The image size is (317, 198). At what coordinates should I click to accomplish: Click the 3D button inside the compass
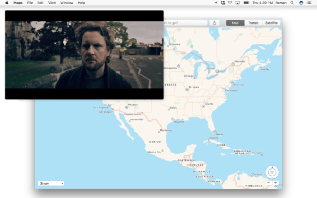pos(272,172)
